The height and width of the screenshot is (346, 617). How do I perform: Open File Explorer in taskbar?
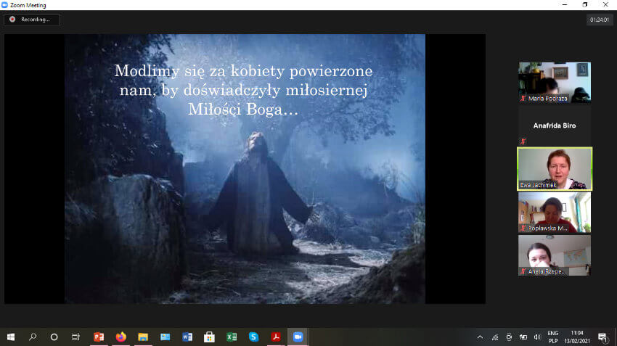pyautogui.click(x=143, y=337)
